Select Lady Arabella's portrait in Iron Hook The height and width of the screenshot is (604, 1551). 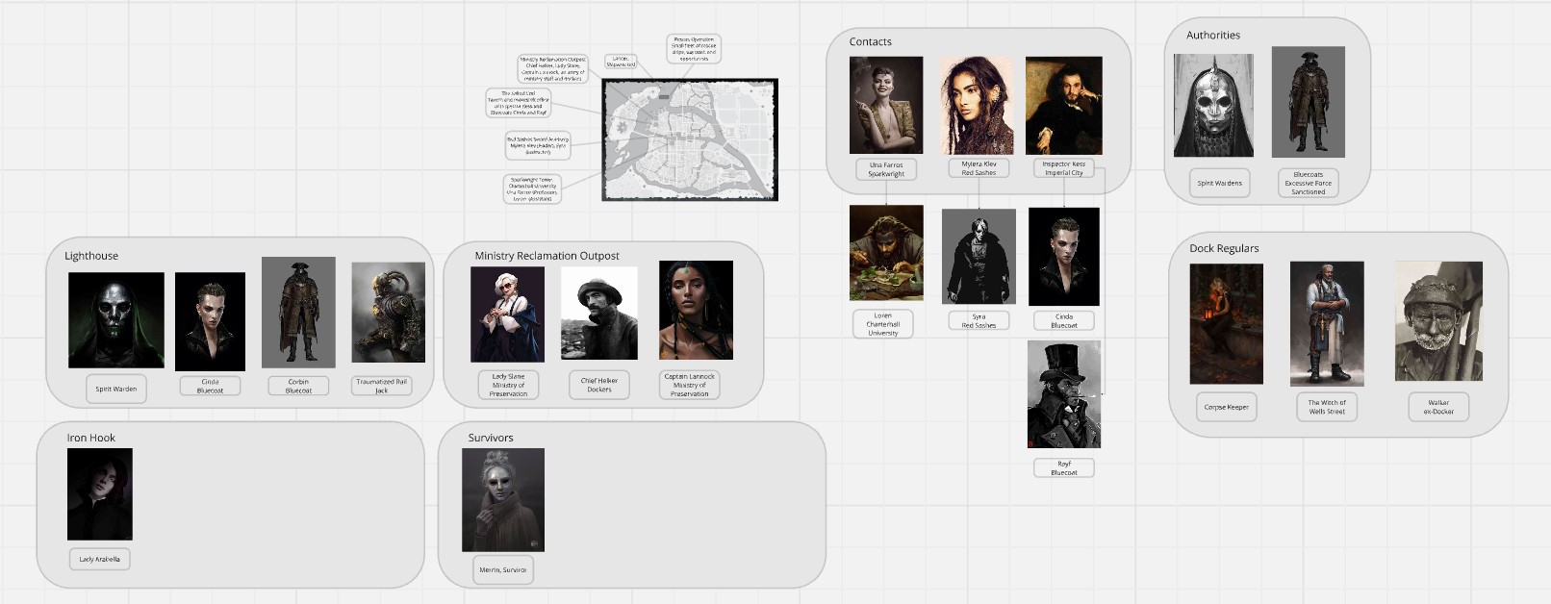pos(100,493)
